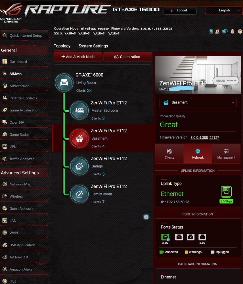The height and width of the screenshot is (284, 243).
Task: Click the Wireless router operation mode link
Action: tap(95, 29)
